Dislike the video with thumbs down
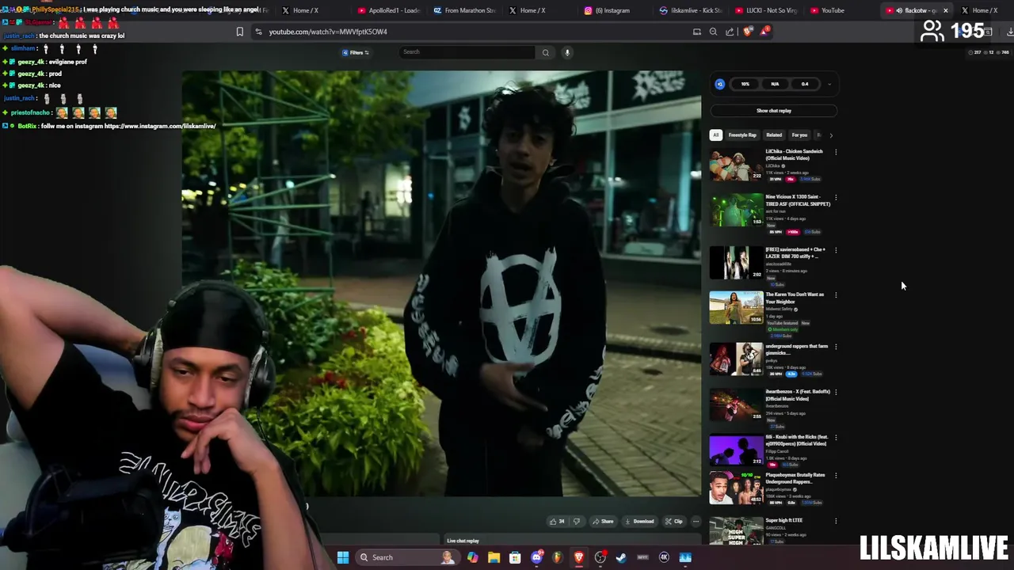The image size is (1014, 570). coord(577,521)
